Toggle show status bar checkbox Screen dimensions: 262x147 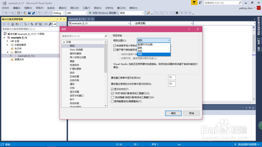pyautogui.click(x=112, y=89)
